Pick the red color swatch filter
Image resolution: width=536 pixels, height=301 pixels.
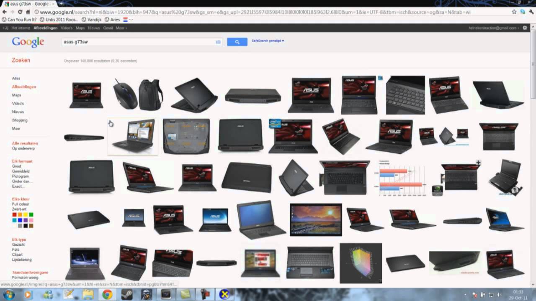14,215
